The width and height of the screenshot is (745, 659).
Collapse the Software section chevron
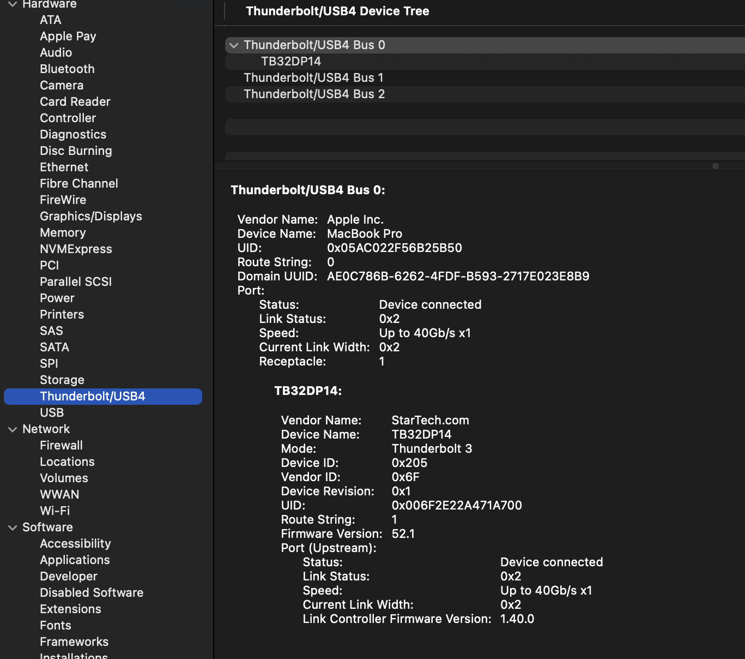pyautogui.click(x=13, y=528)
